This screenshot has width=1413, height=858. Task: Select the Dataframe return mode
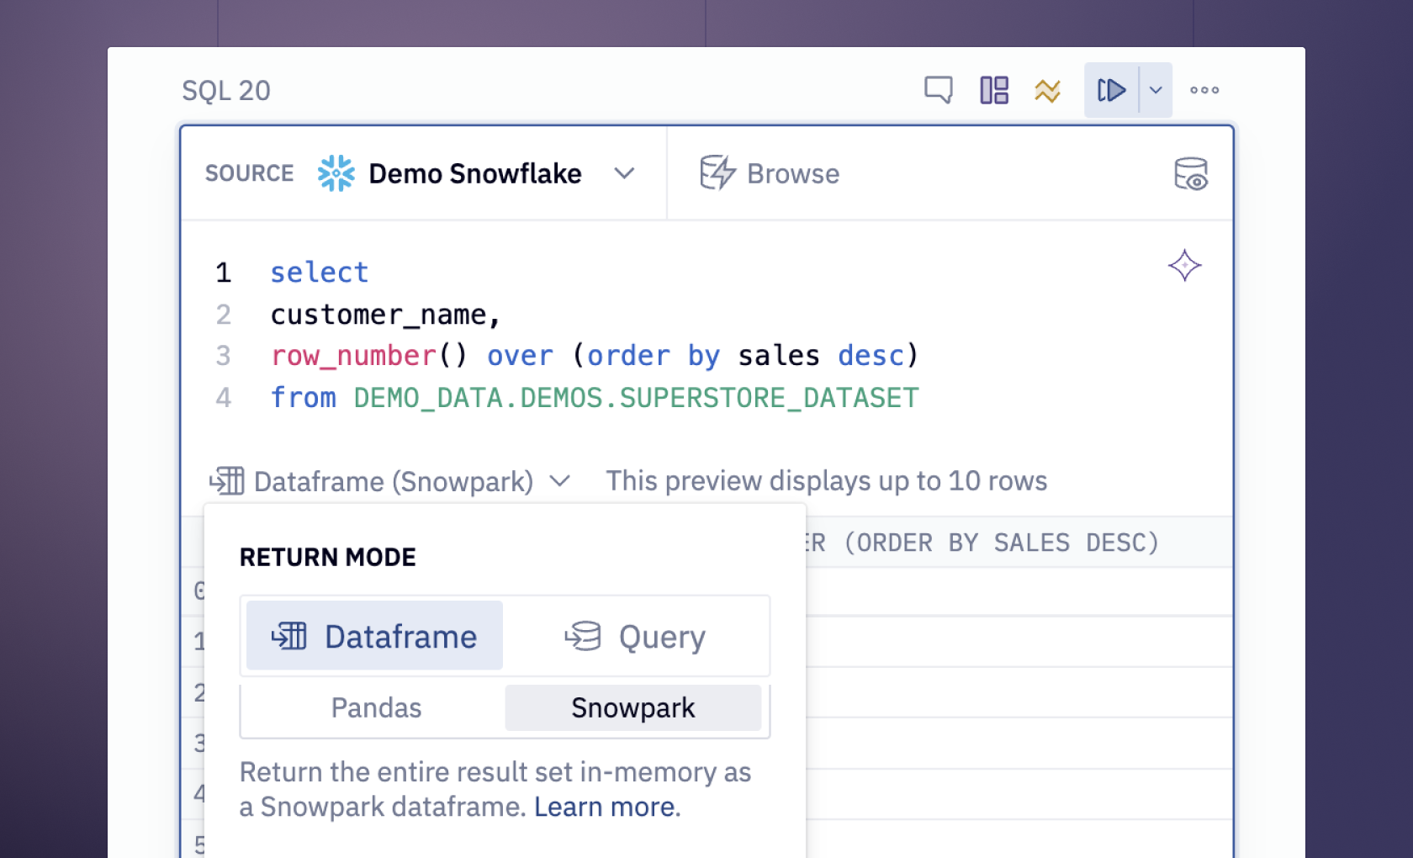[374, 636]
